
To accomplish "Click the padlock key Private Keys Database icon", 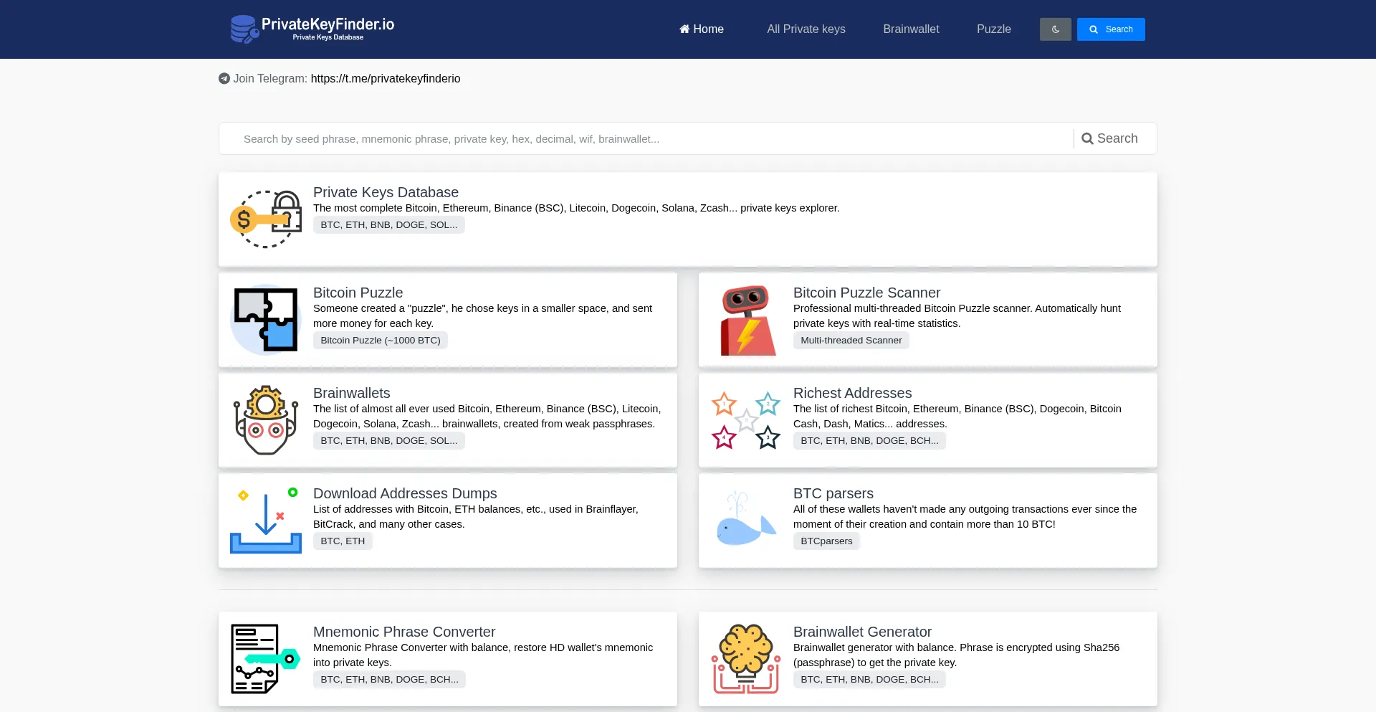I will (266, 219).
